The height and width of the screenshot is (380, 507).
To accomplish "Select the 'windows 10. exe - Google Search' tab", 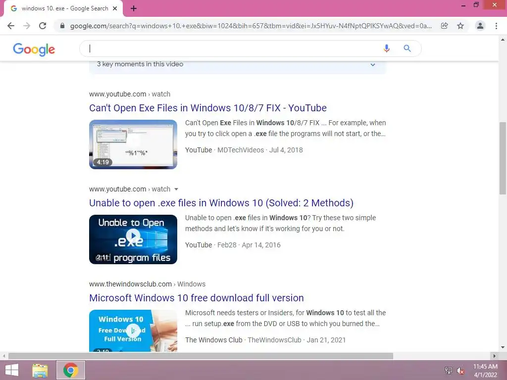I will (63, 8).
